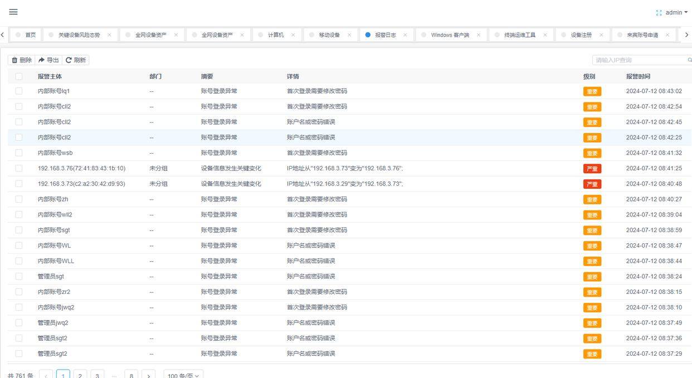Click the next page arrow

click(148, 376)
